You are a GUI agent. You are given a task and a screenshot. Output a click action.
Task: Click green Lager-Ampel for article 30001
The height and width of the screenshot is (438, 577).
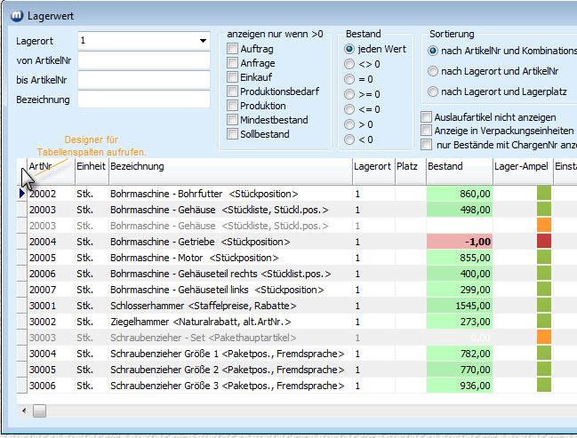[x=543, y=305]
